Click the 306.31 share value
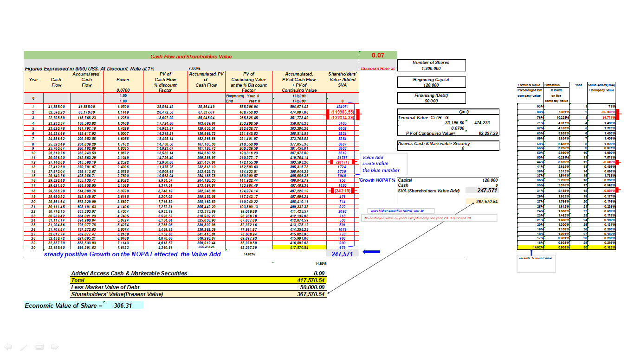 pyautogui.click(x=123, y=305)
